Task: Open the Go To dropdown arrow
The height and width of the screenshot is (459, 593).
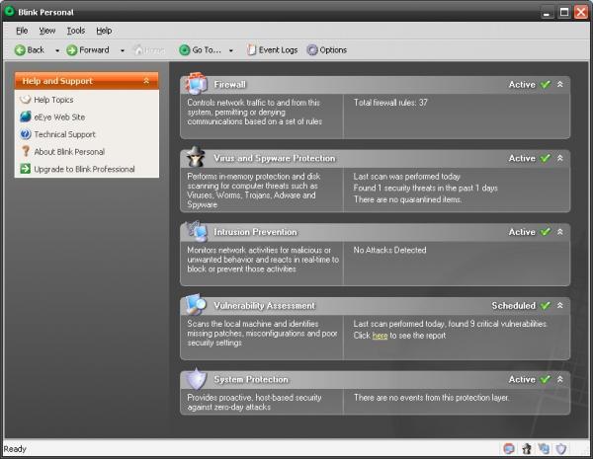Action: point(230,50)
